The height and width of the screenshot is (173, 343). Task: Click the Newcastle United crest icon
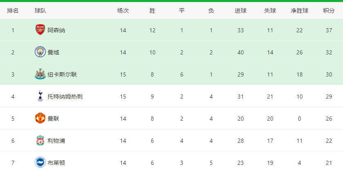[x=40, y=74]
